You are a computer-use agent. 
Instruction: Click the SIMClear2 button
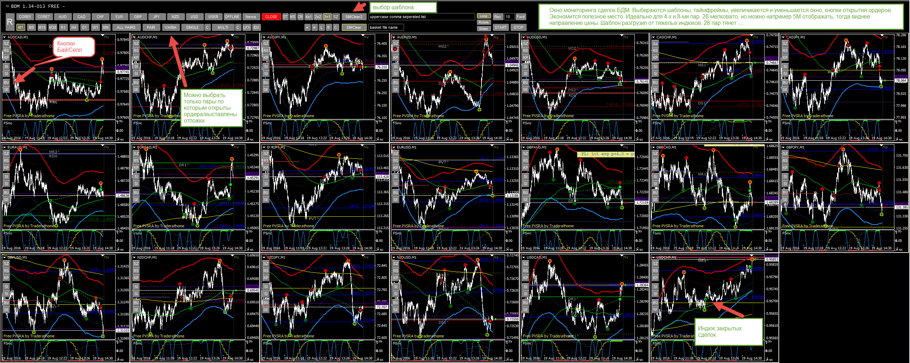[354, 17]
